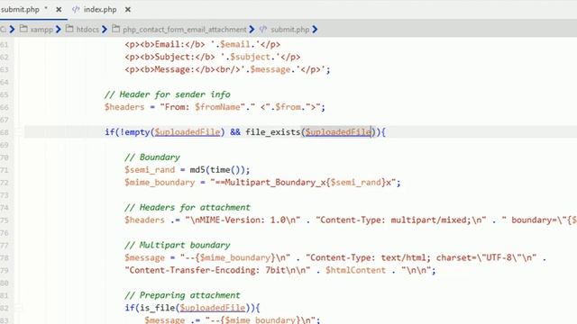Click the '// Boundary' comment
This screenshot has height=324, width=577.
[x=152, y=157]
